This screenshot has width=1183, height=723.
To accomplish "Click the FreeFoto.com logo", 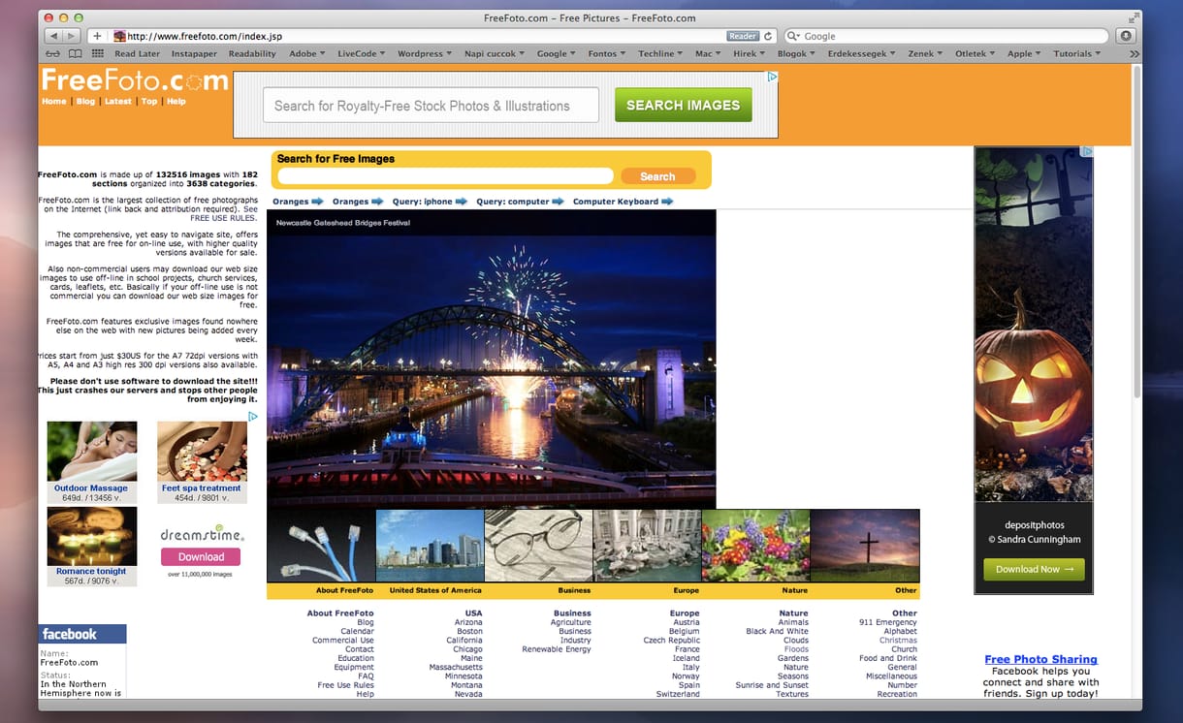I will pyautogui.click(x=135, y=79).
